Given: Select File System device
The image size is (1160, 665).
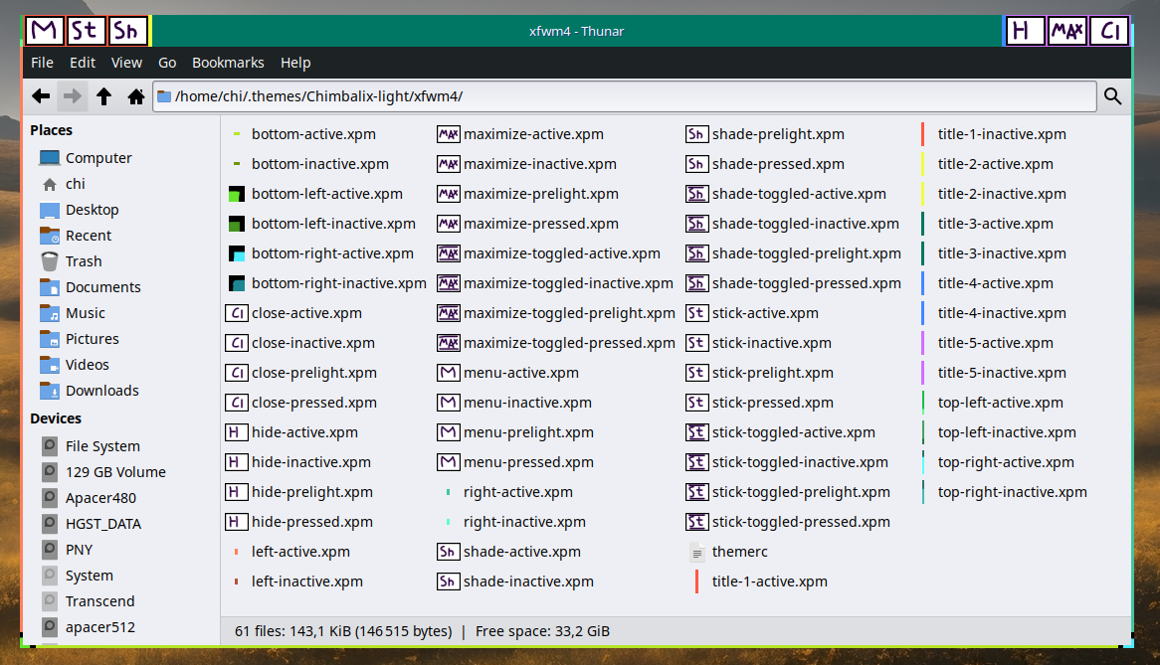Looking at the screenshot, I should pyautogui.click(x=102, y=446).
